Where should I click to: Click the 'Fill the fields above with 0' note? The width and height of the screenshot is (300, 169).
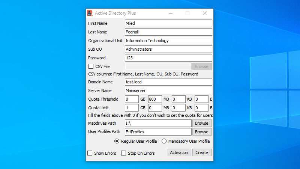[x=150, y=115]
